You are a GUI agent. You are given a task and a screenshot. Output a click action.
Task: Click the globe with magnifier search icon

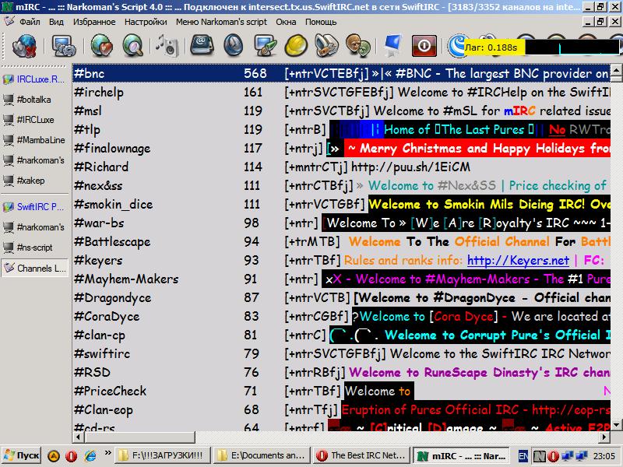coord(132,46)
